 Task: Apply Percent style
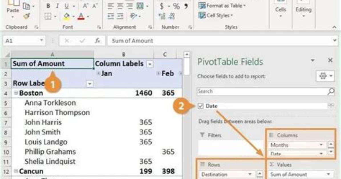pyautogui.click(x=176, y=6)
